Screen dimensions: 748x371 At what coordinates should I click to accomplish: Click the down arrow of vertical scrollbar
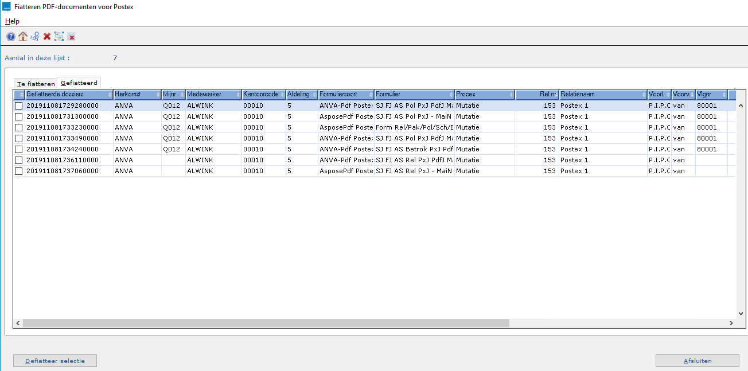[741, 314]
